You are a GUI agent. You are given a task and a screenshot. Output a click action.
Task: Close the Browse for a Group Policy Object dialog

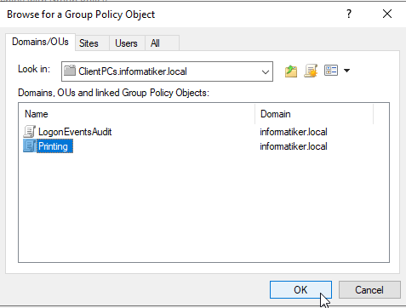click(387, 14)
